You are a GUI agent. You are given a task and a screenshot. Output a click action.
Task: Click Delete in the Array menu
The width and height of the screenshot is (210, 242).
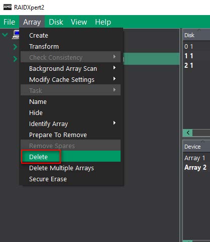(70, 157)
